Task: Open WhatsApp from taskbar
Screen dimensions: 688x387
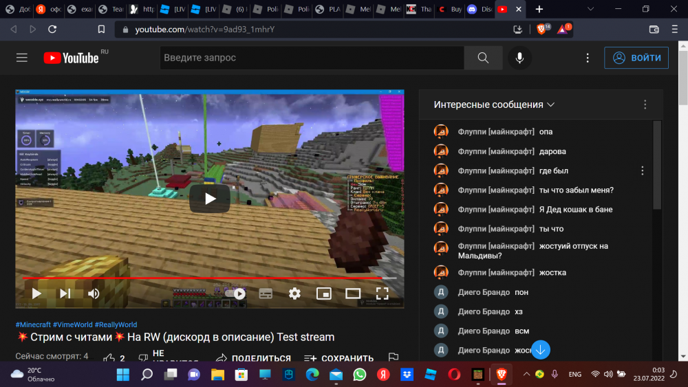Action: [x=359, y=375]
